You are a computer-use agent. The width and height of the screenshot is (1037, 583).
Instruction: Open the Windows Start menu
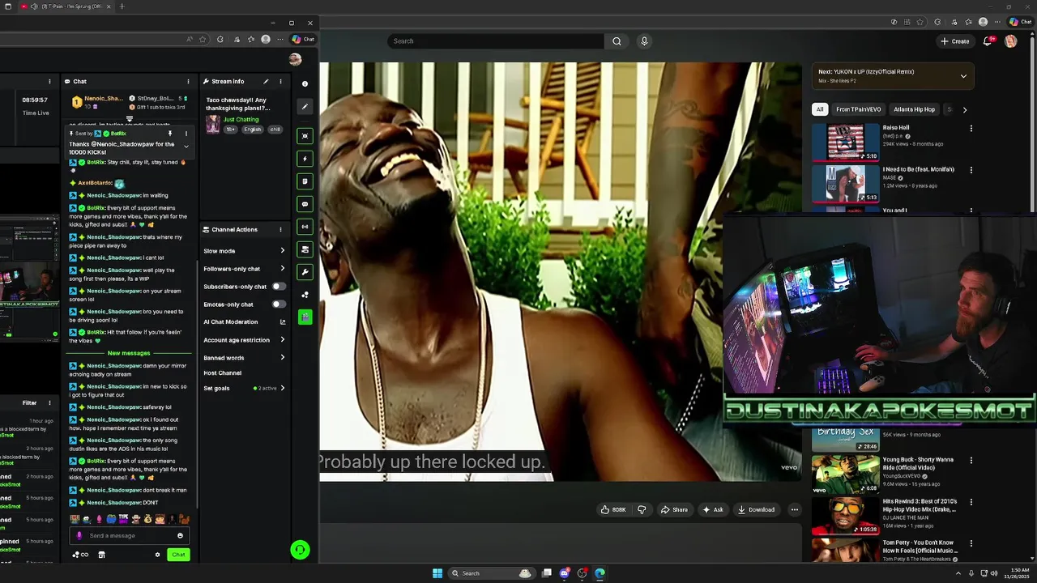coord(437,573)
